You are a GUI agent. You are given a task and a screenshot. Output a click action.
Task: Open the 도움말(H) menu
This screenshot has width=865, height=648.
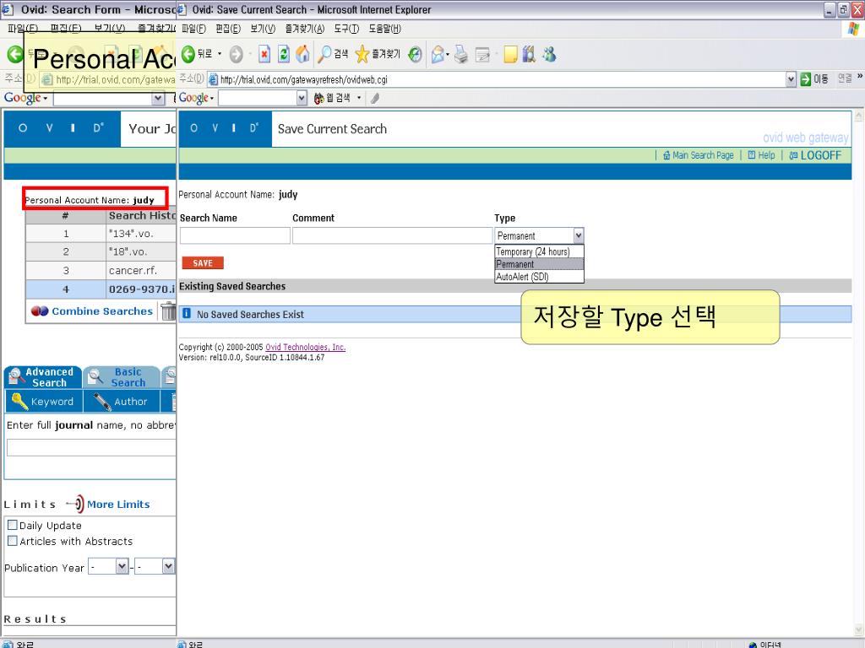tap(385, 29)
